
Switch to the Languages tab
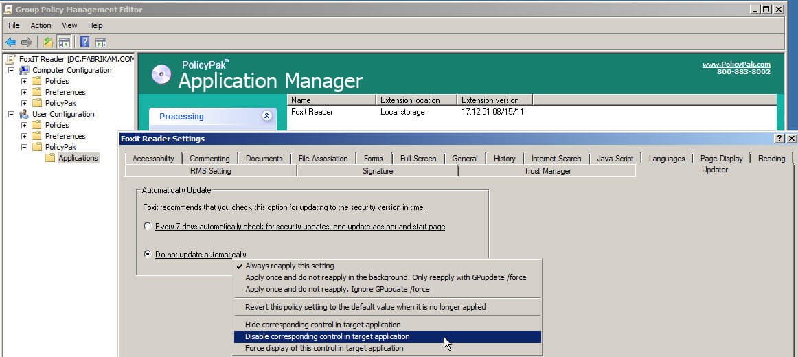coord(667,159)
